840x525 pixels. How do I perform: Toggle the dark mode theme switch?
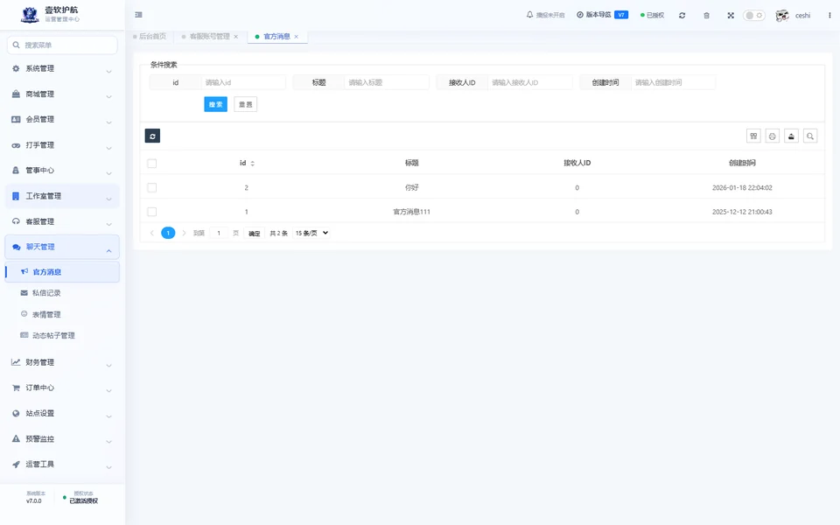(x=753, y=16)
